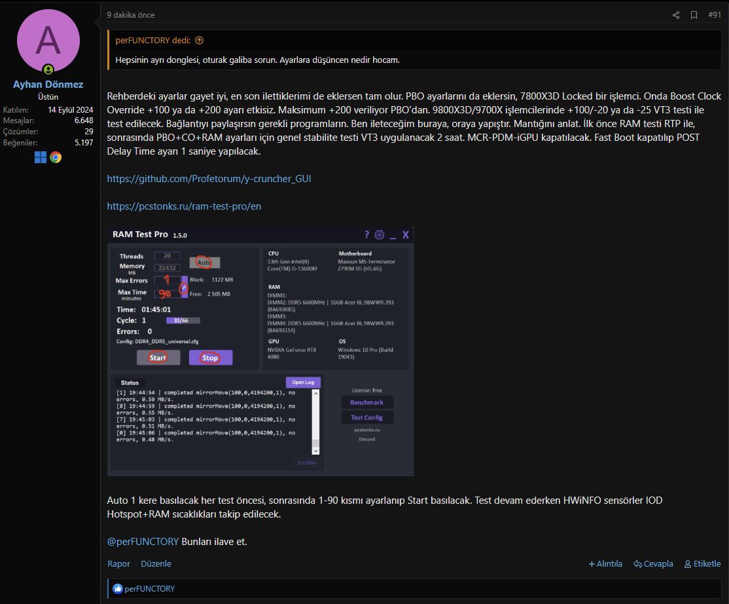The height and width of the screenshot is (604, 729).
Task: Click the 'Çözümler:' label
Action: pos(20,132)
